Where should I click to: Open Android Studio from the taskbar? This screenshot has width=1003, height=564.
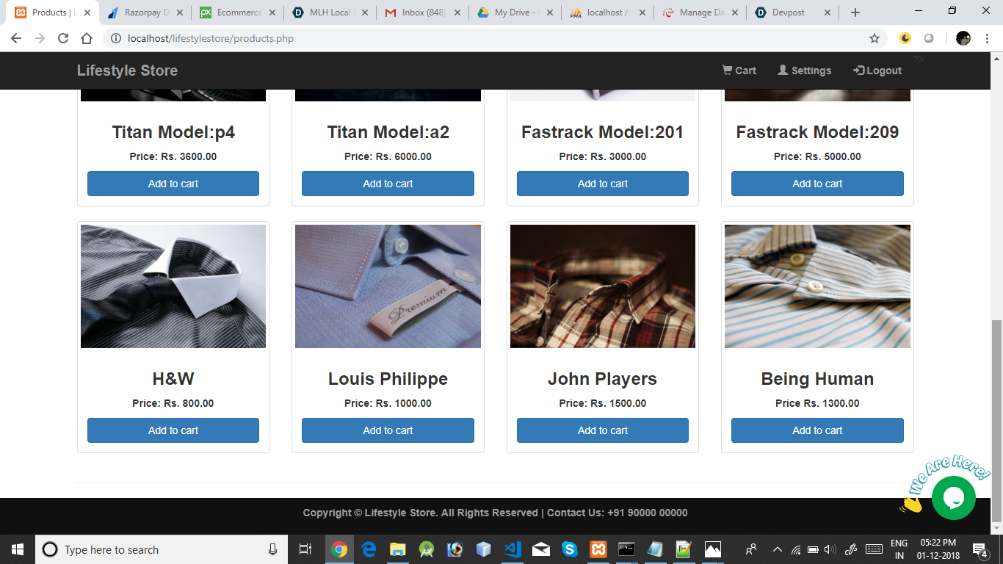click(426, 549)
